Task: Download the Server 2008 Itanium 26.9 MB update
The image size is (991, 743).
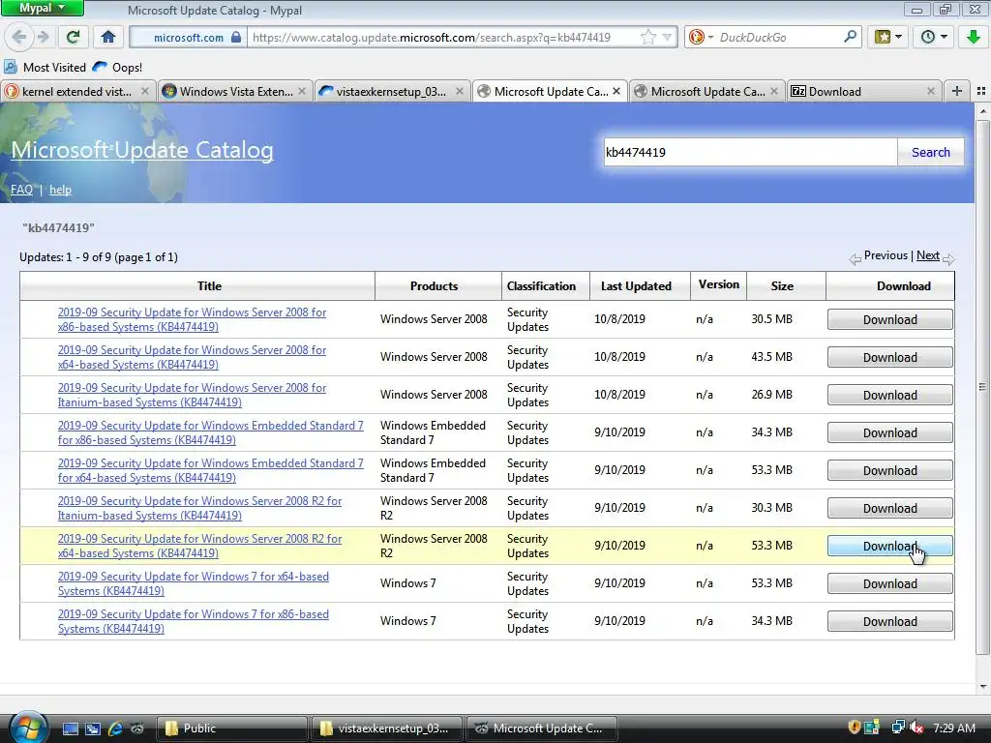Action: coord(890,396)
